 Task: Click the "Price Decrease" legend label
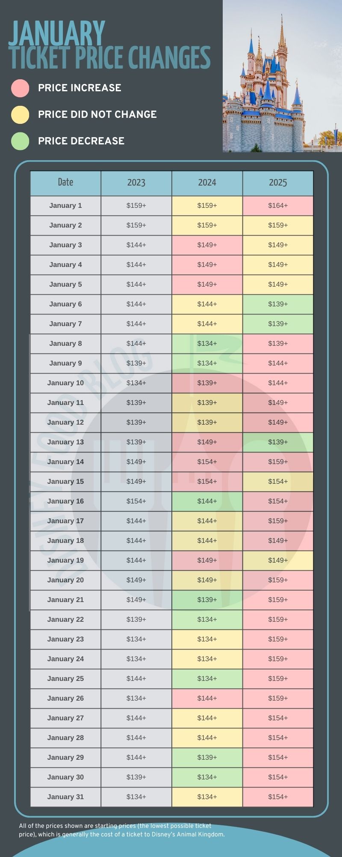[81, 141]
